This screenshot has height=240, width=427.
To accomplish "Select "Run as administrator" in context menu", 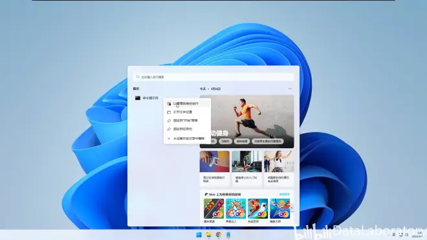I will (187, 104).
